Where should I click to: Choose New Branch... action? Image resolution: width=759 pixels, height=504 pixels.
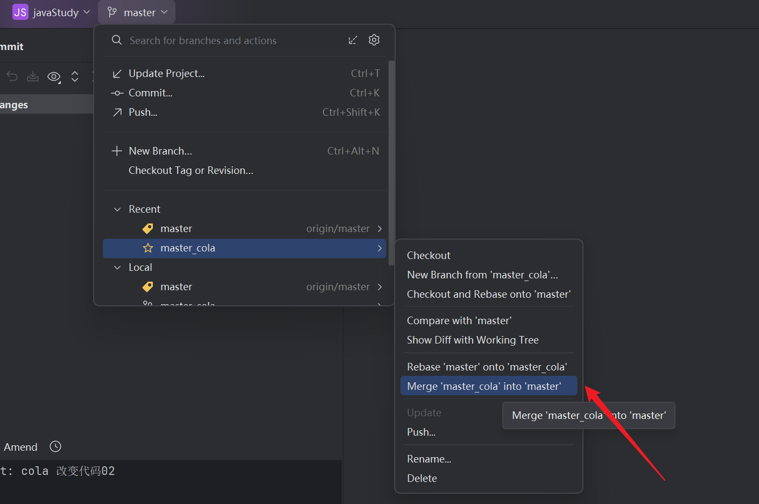tap(245, 151)
